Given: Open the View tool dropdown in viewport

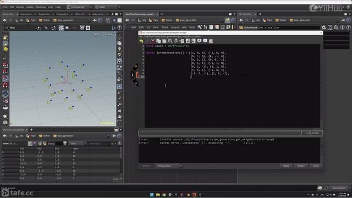Looking at the screenshot, I should pyautogui.click(x=12, y=28).
